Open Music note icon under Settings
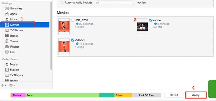Viewport: 216px width, 101px height. [7, 19]
